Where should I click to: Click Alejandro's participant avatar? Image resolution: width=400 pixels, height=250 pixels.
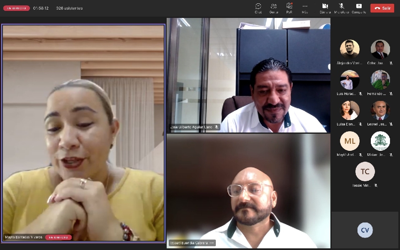[350, 49]
